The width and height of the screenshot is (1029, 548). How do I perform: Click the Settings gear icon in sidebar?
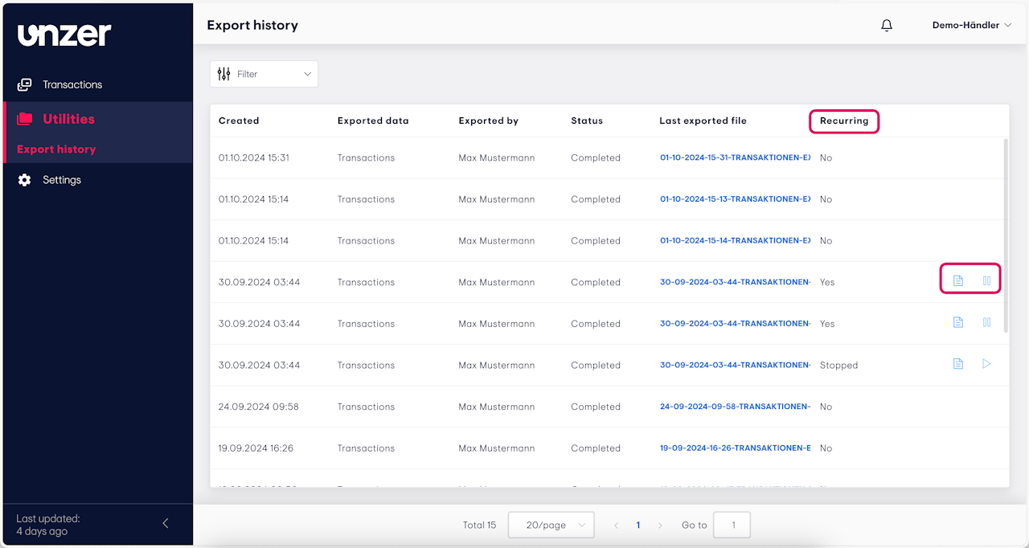tap(25, 180)
